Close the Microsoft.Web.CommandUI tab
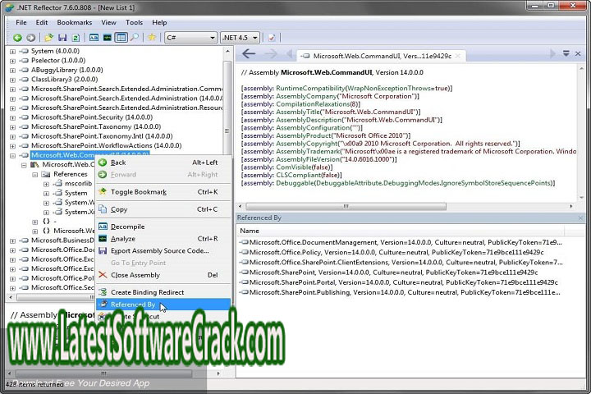Image resolution: width=591 pixels, height=394 pixels. point(458,56)
